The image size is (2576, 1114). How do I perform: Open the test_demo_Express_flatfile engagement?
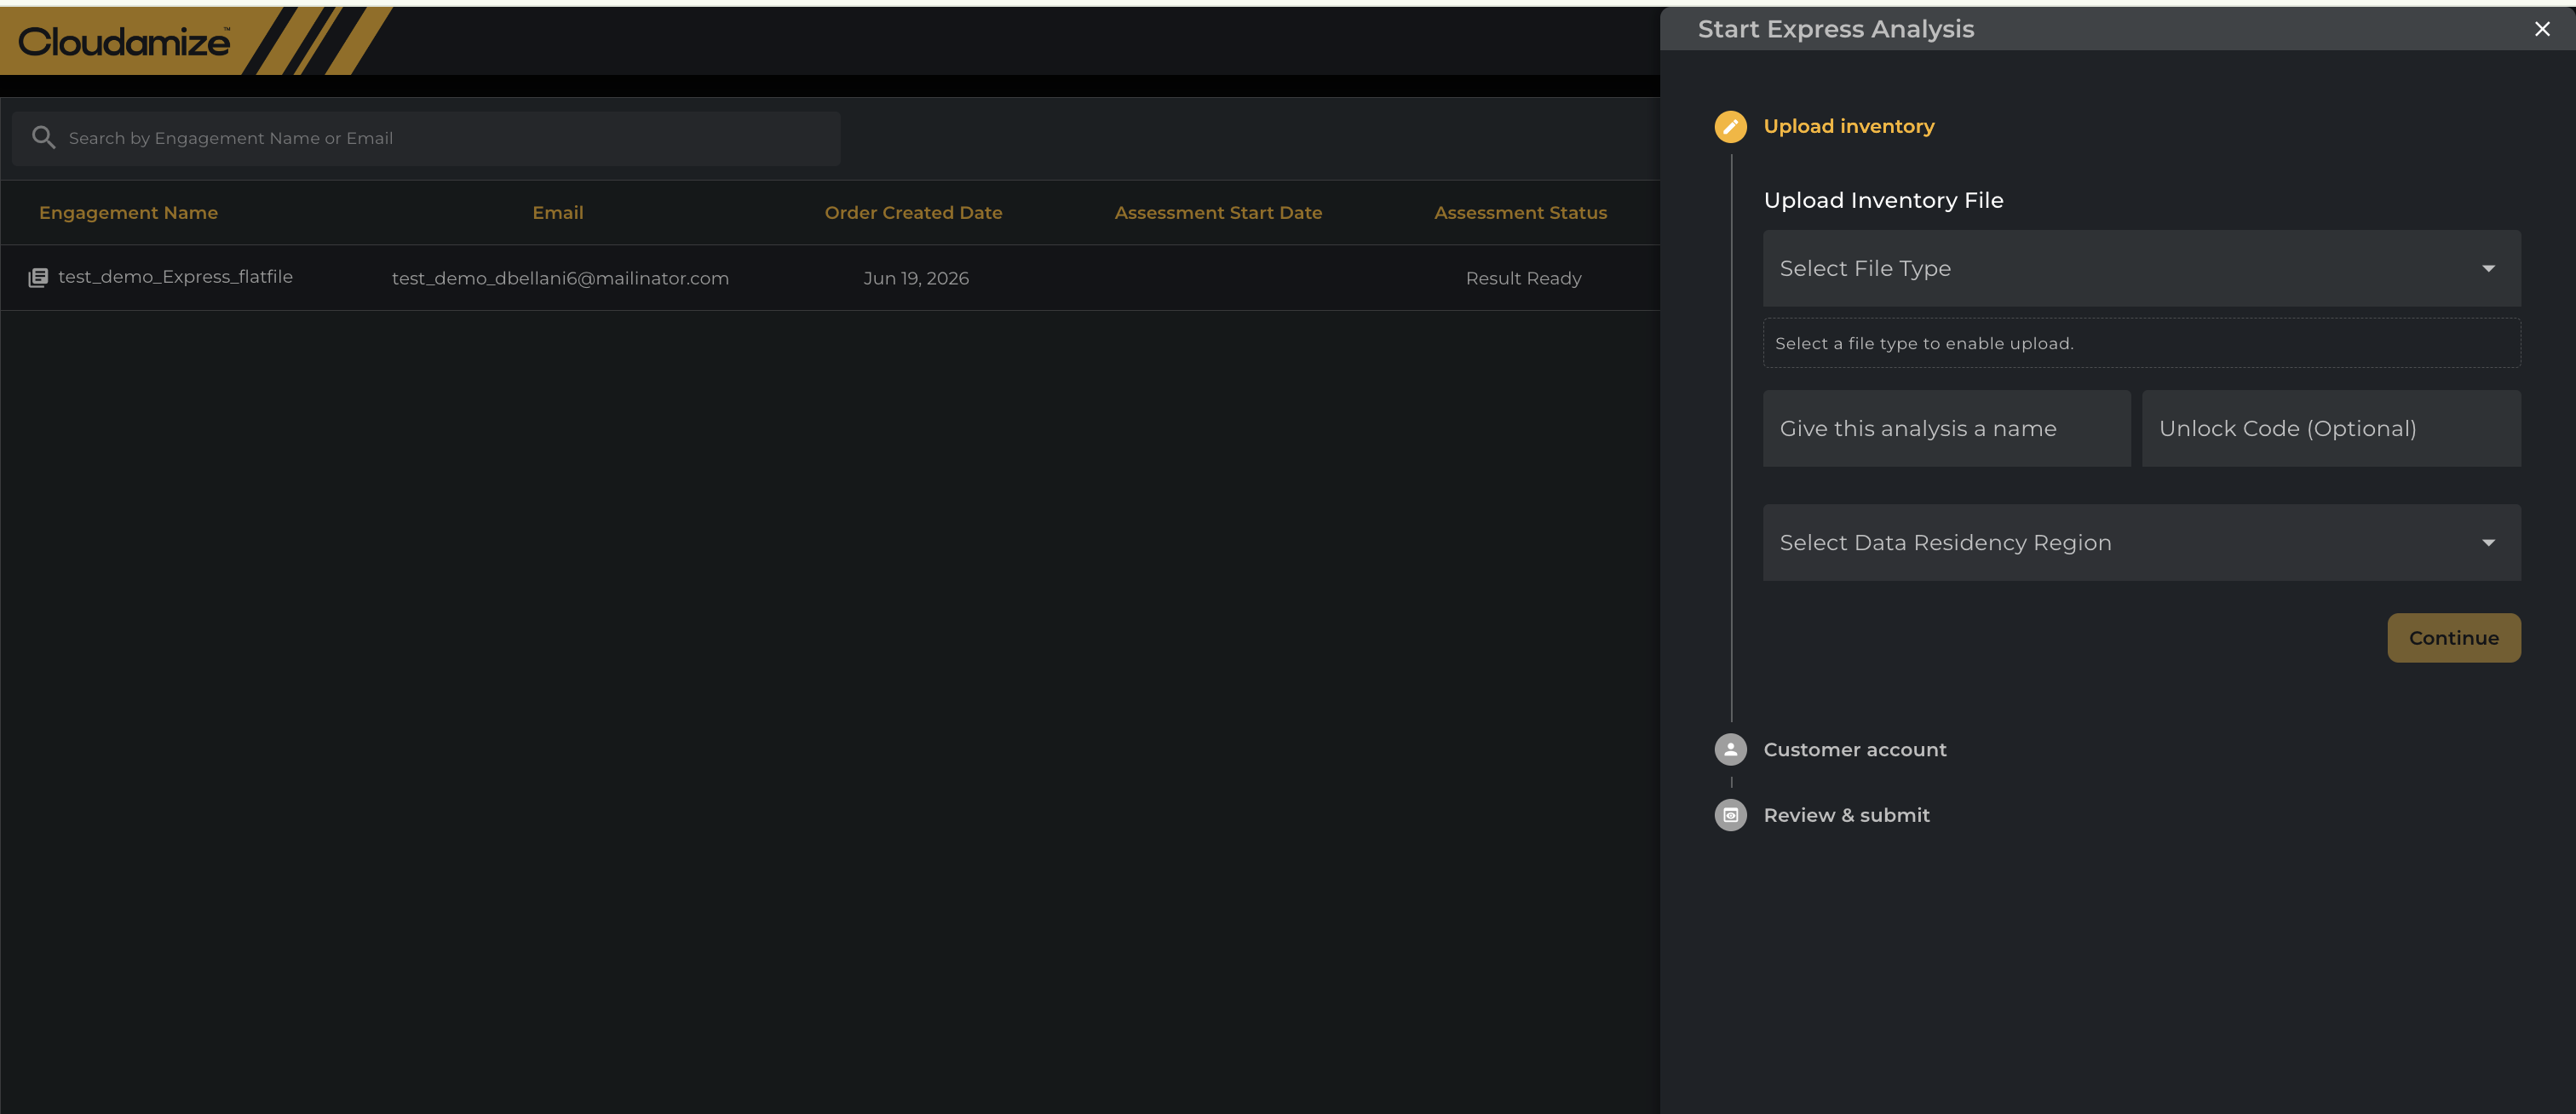(175, 277)
